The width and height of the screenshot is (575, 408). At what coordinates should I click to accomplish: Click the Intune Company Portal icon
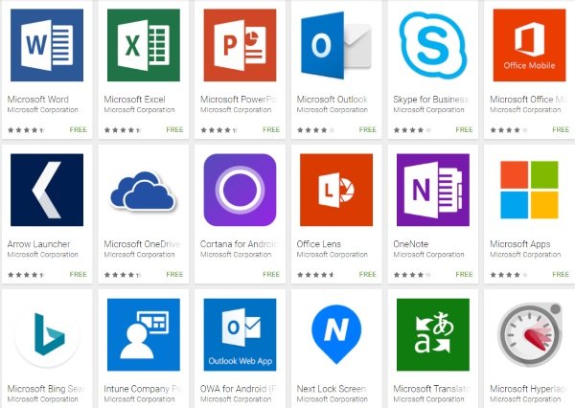[x=144, y=334]
